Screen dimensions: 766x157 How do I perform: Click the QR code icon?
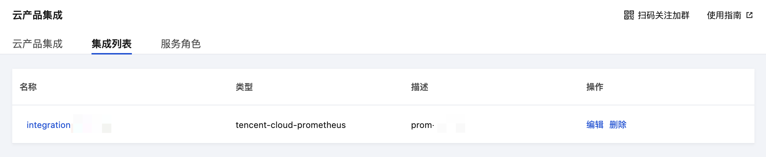(x=629, y=15)
